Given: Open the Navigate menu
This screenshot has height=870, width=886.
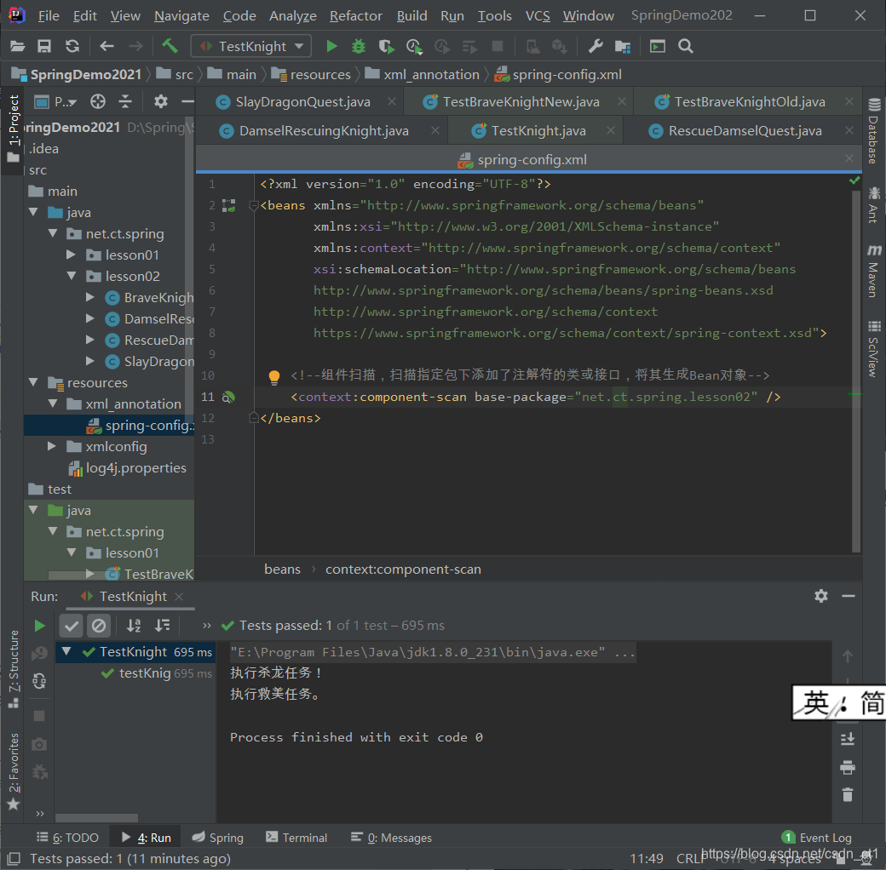Looking at the screenshot, I should click(181, 16).
